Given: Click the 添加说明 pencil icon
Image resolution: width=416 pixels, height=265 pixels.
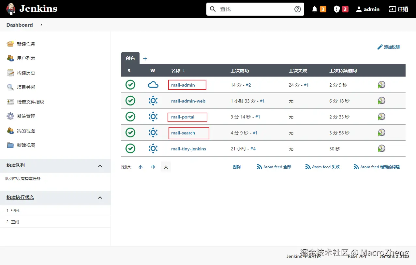Looking at the screenshot, I should coord(380,47).
